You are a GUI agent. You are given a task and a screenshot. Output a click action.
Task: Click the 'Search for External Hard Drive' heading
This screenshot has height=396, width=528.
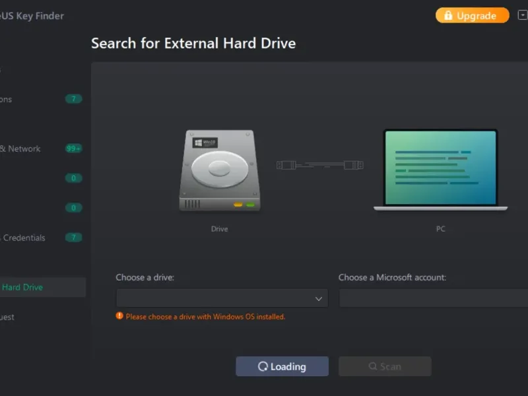(x=193, y=44)
